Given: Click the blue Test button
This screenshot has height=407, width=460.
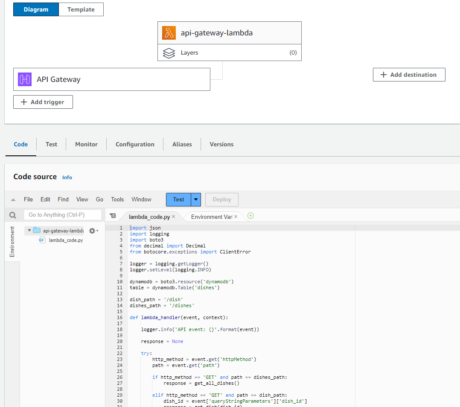Looking at the screenshot, I should (178, 199).
